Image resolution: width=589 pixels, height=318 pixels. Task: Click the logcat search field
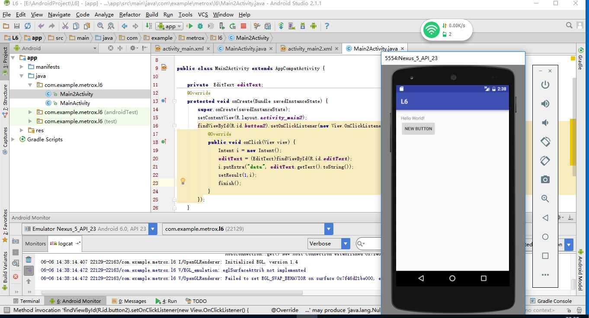click(369, 244)
